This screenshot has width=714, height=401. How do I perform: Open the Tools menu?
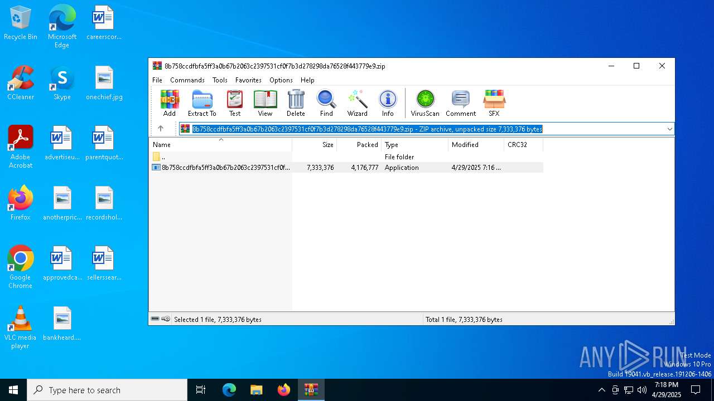220,80
